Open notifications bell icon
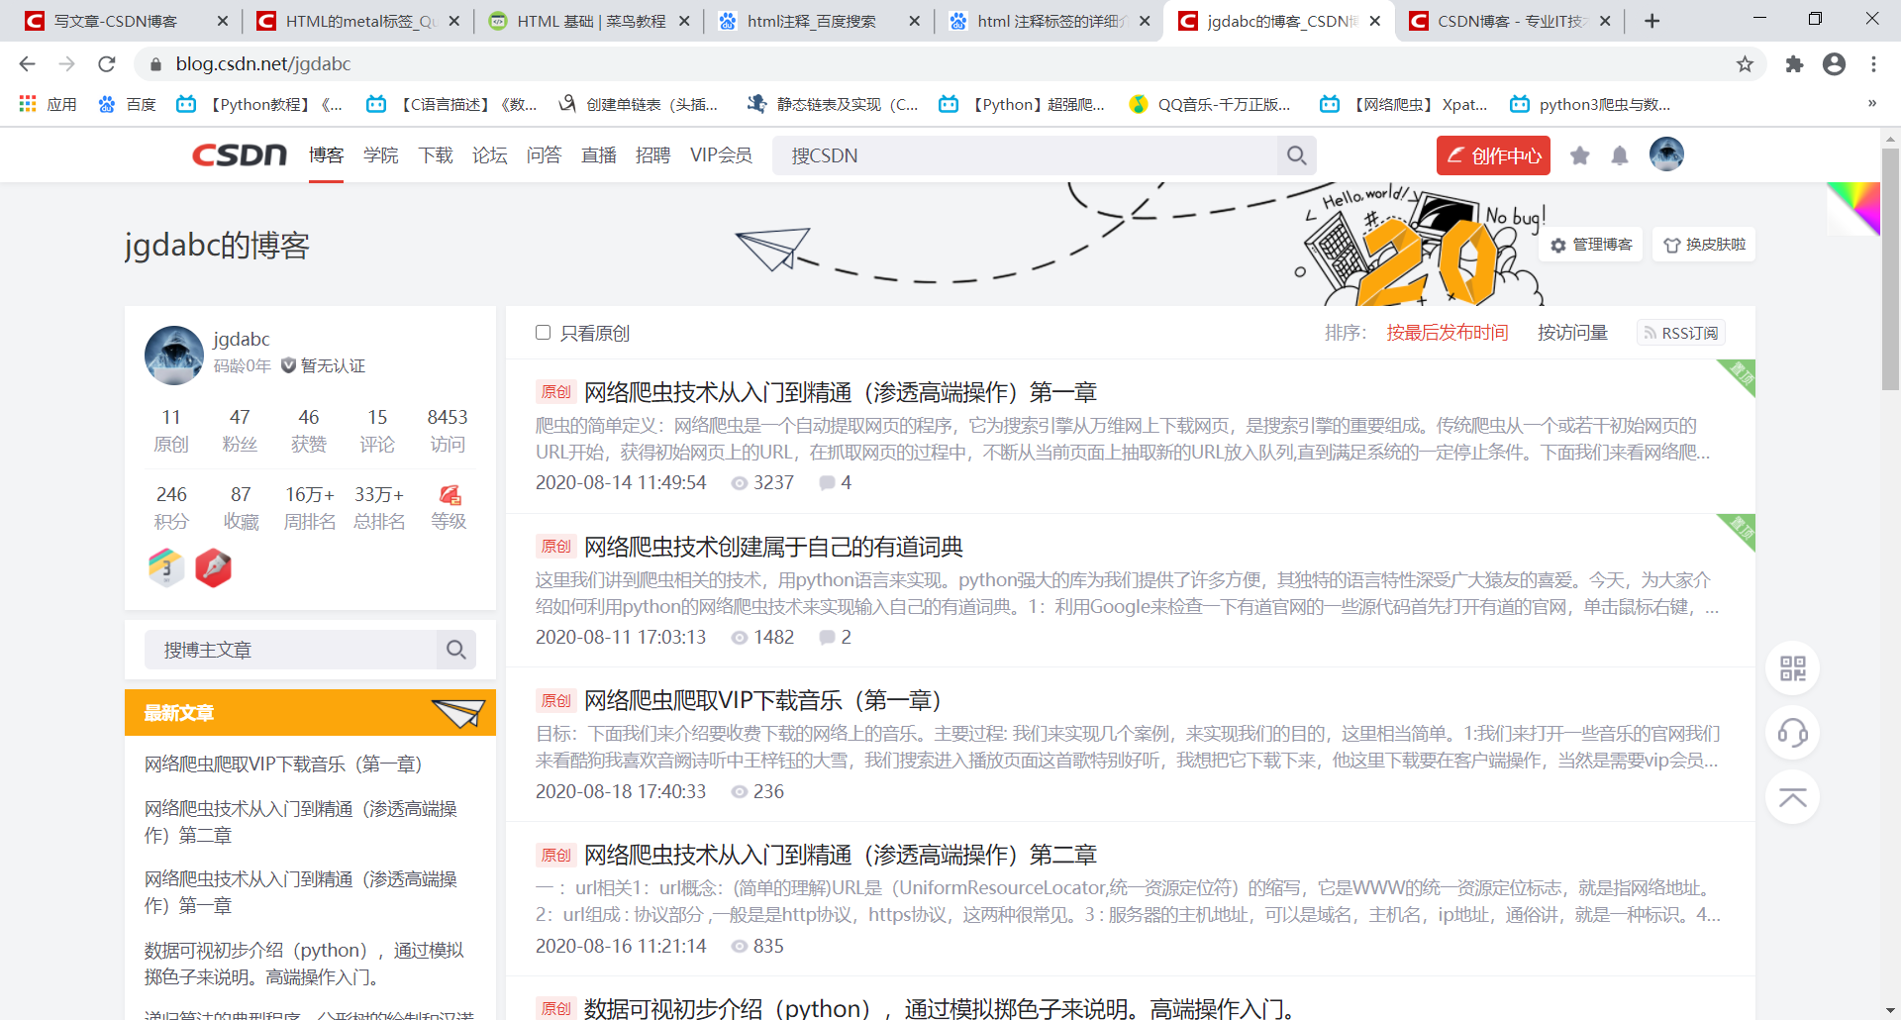Screen dimensions: 1901x1020 (1620, 155)
